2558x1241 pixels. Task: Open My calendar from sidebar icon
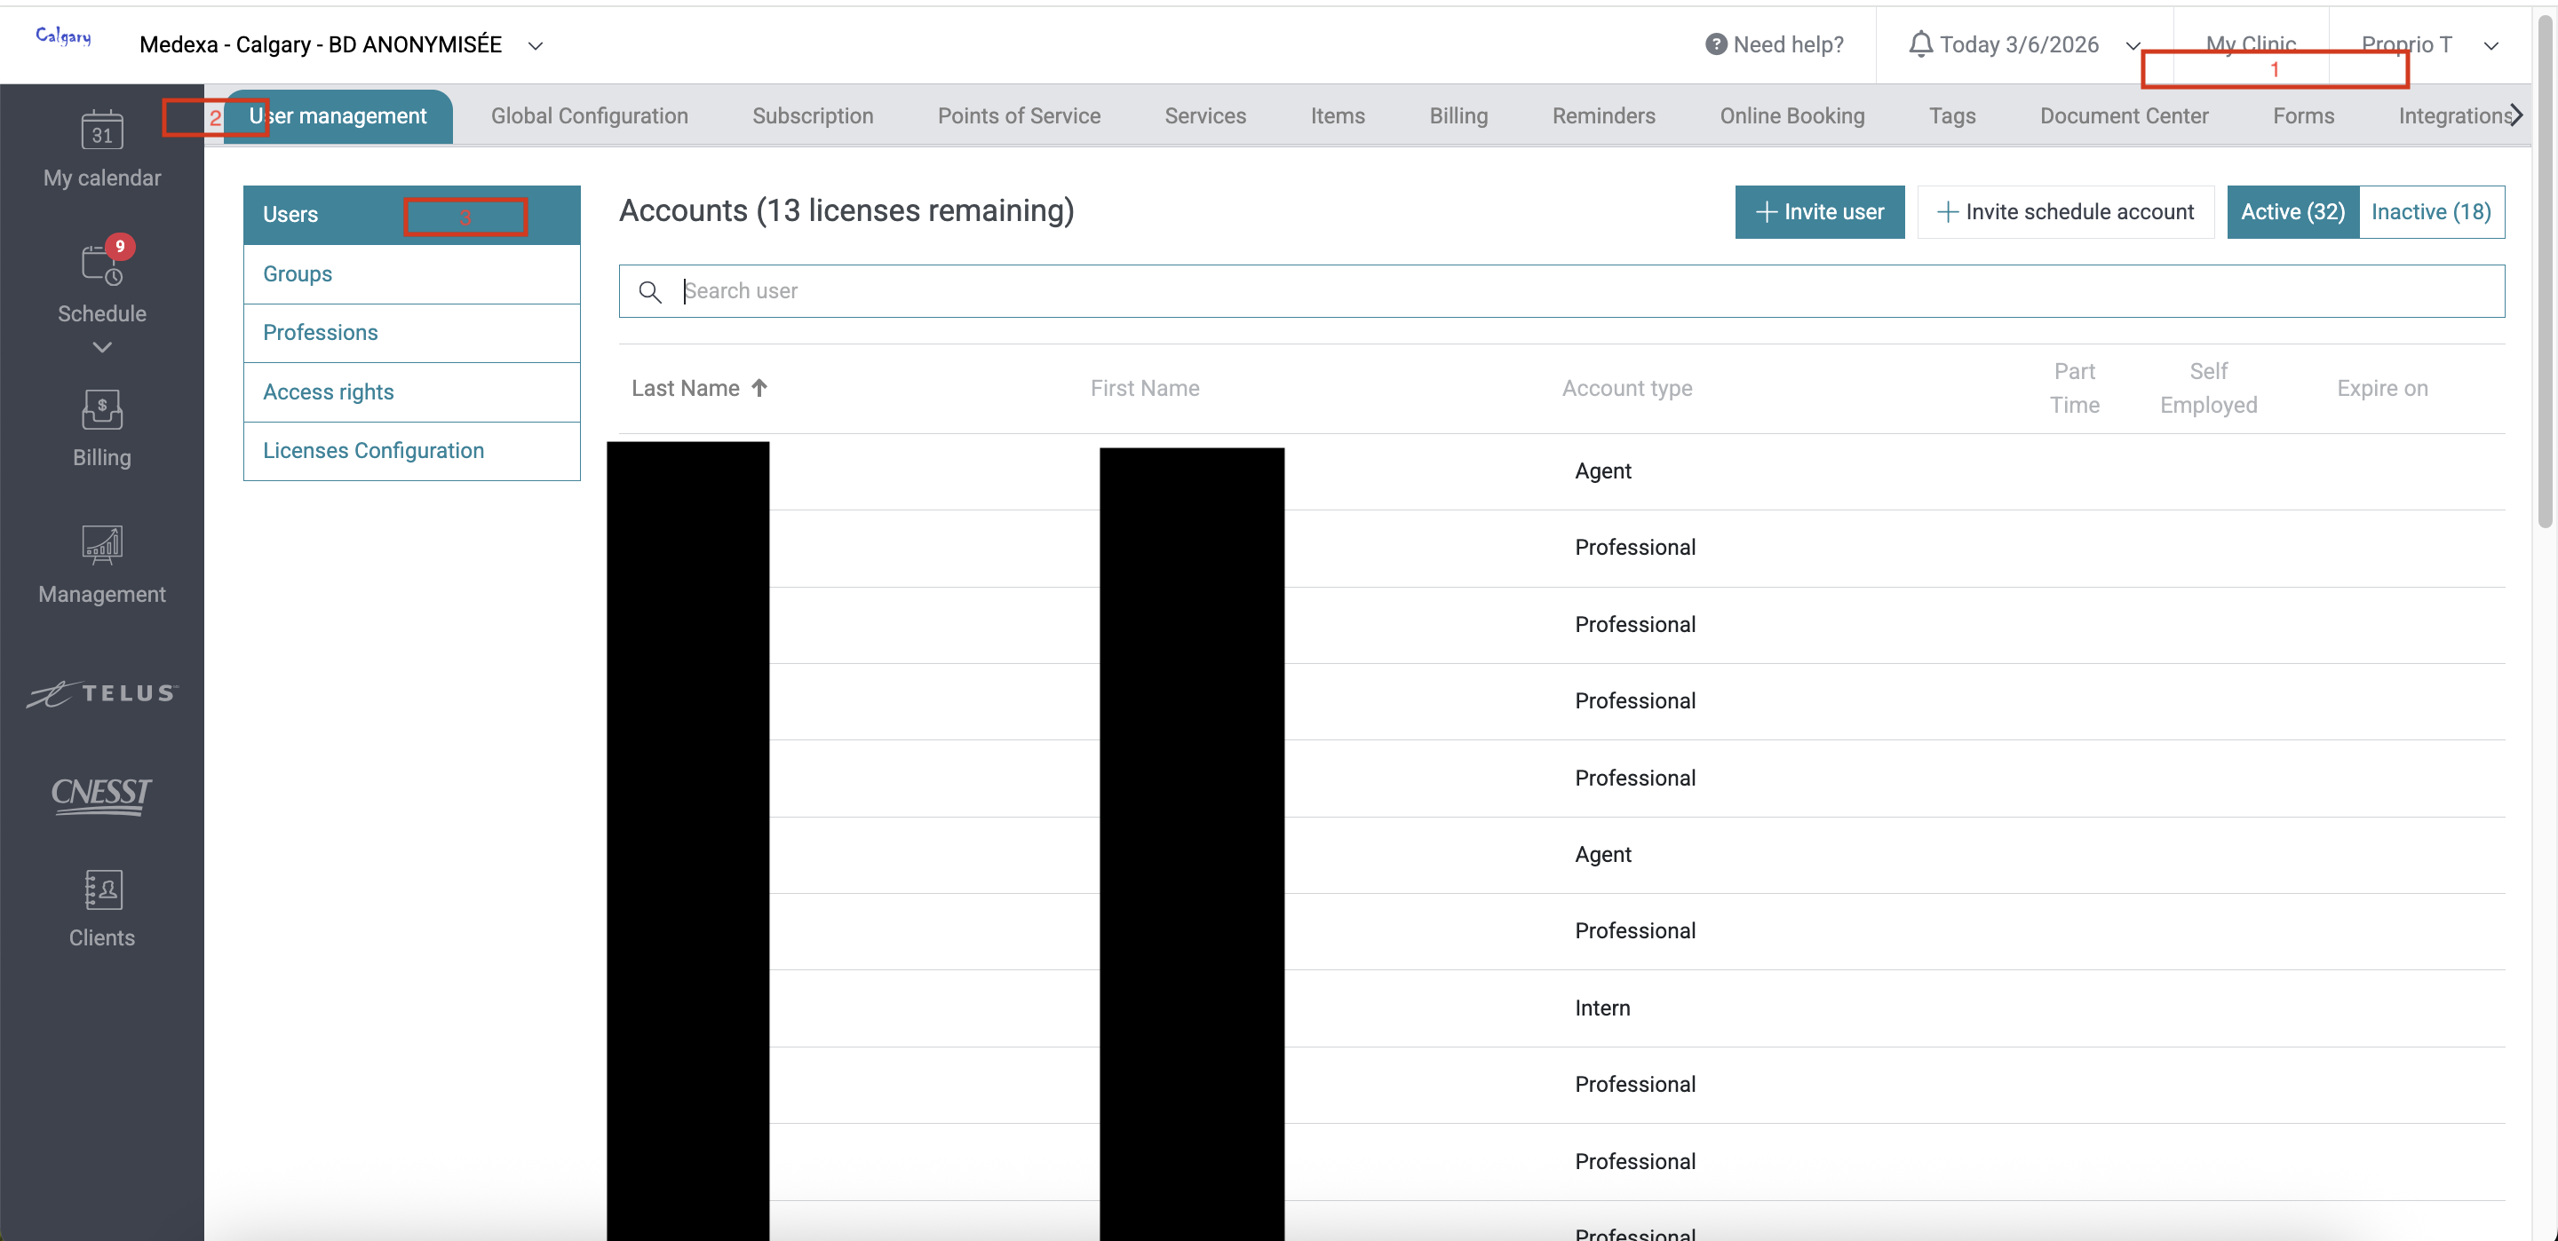pyautogui.click(x=101, y=131)
